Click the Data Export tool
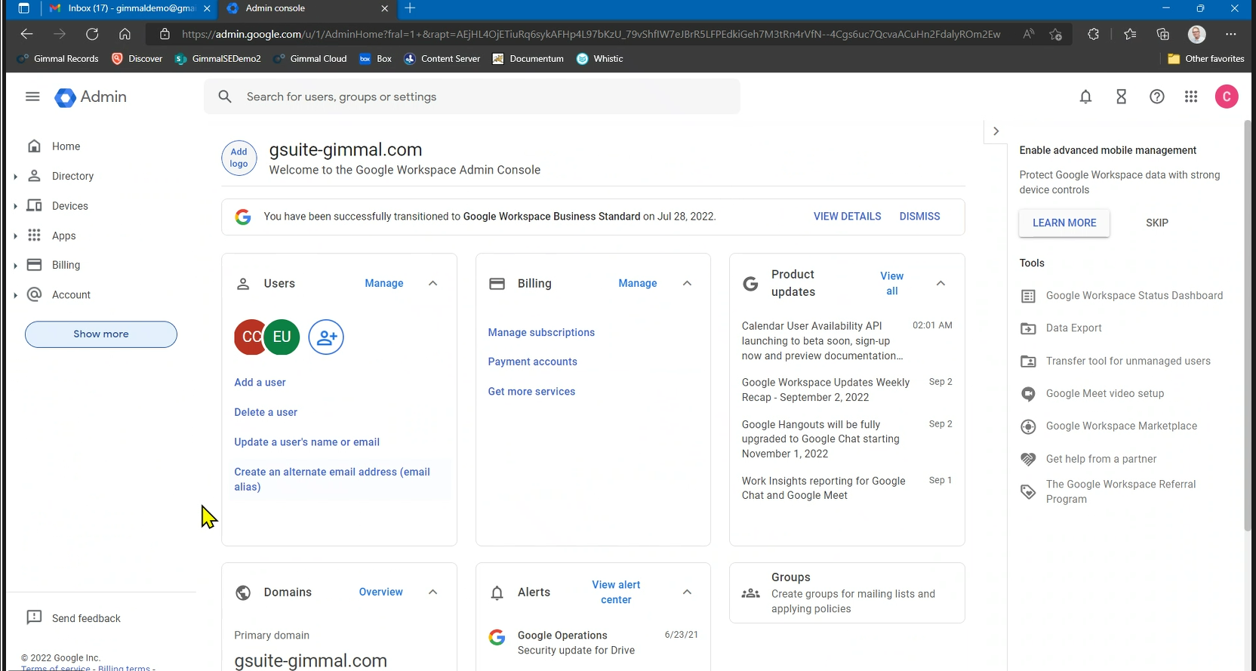1256x671 pixels. [x=1073, y=328]
